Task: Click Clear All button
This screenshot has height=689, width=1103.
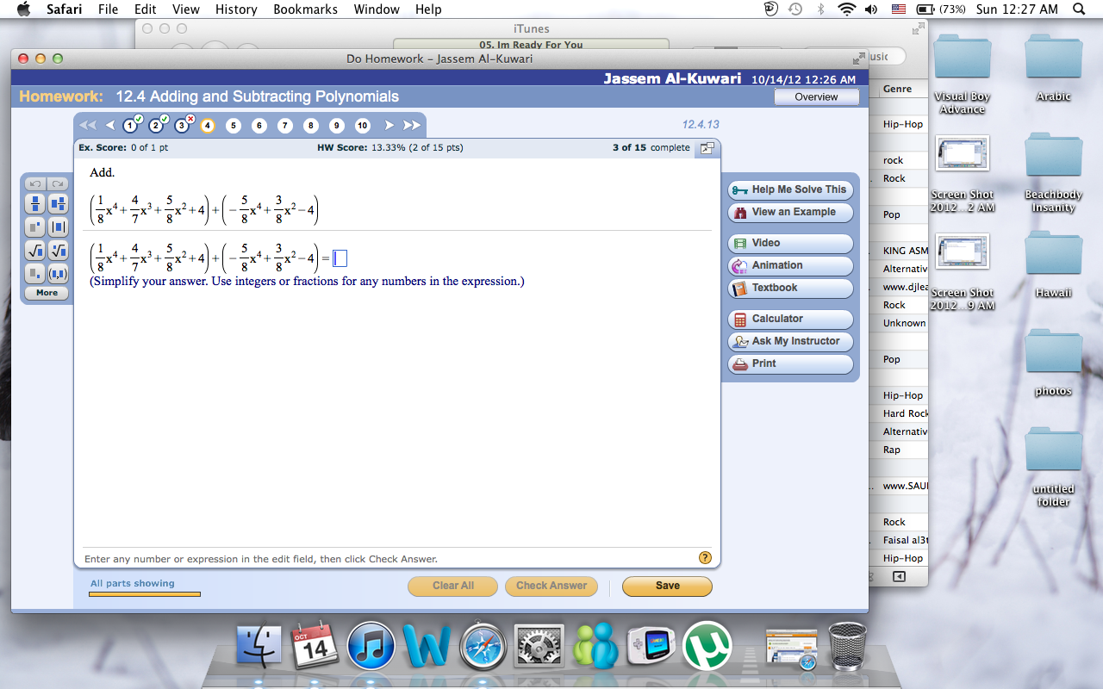Action: 453,586
